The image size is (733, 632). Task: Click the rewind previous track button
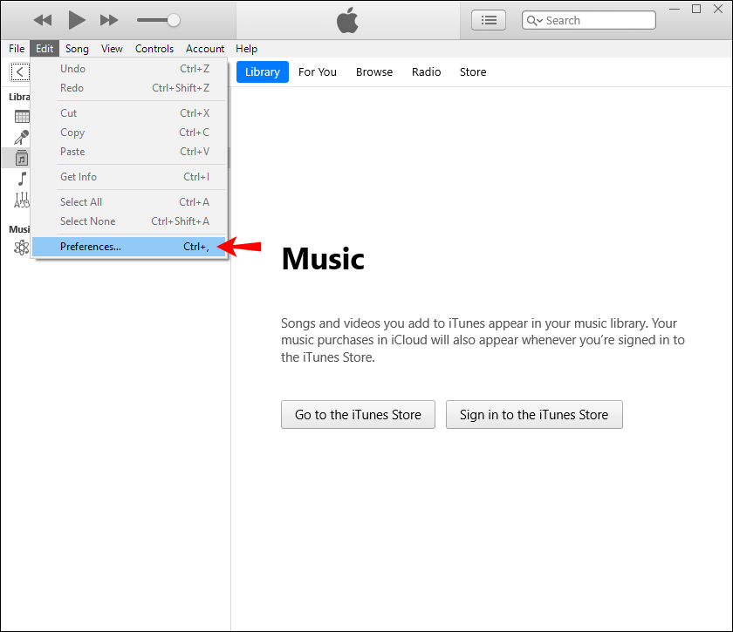point(43,20)
